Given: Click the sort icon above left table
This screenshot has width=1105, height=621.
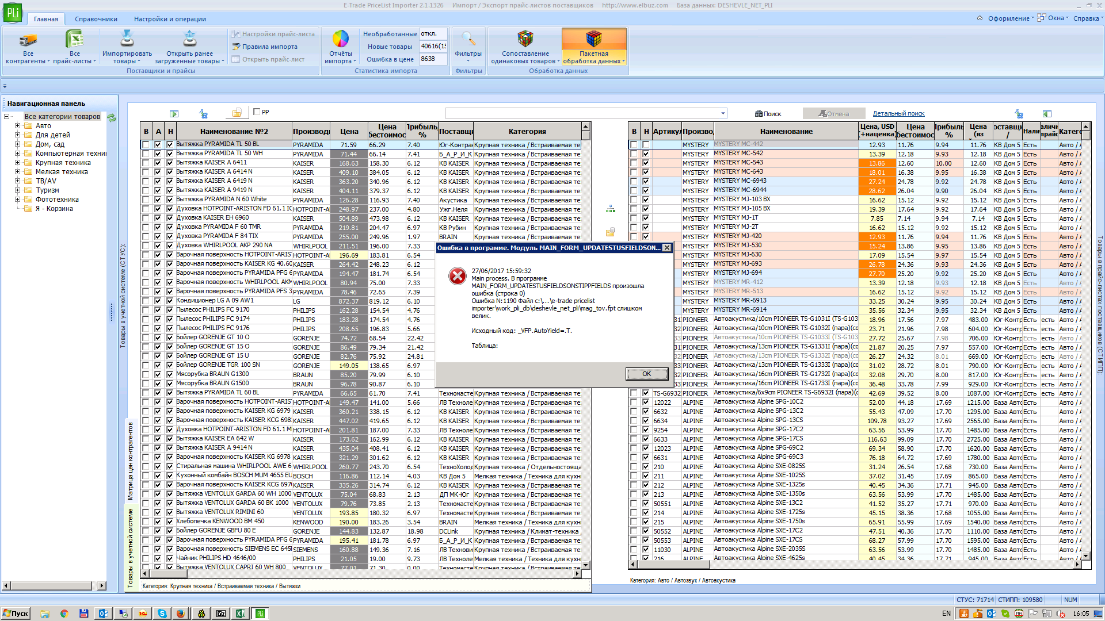Looking at the screenshot, I should pos(203,114).
